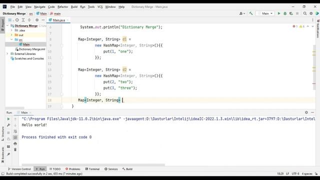Clear console with trash icon
Viewport: 320px width, 180px height.
[15, 149]
